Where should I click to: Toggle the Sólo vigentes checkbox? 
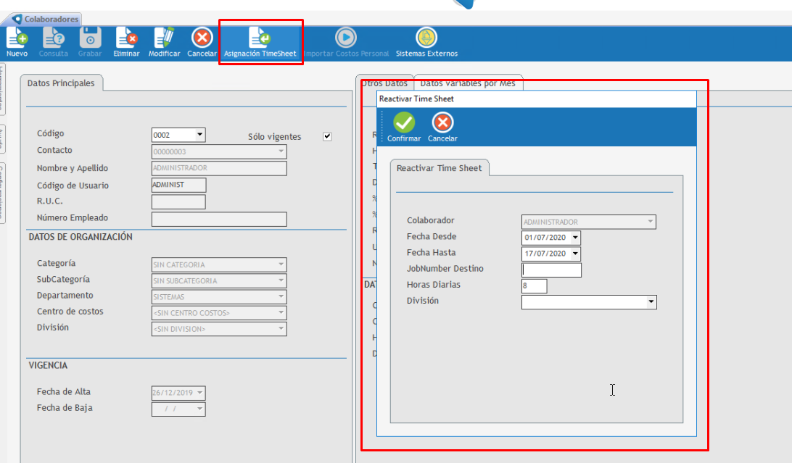327,136
